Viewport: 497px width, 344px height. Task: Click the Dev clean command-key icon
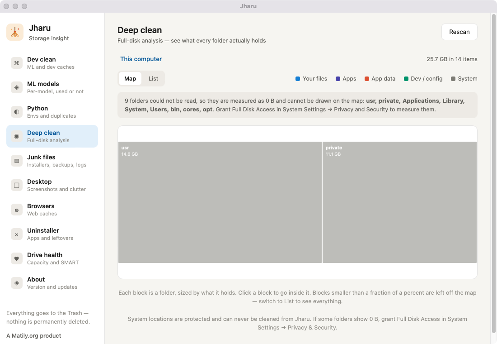coord(16,63)
